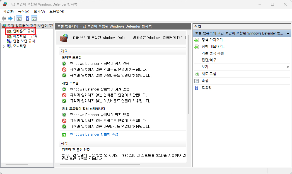Click the Forward arrow toolbar icon
292x174 pixels.
tap(10, 18)
